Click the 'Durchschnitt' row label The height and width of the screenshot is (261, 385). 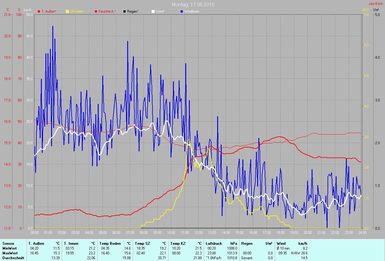click(x=13, y=258)
